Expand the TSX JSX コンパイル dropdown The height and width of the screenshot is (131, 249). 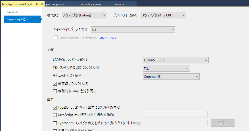166,68
